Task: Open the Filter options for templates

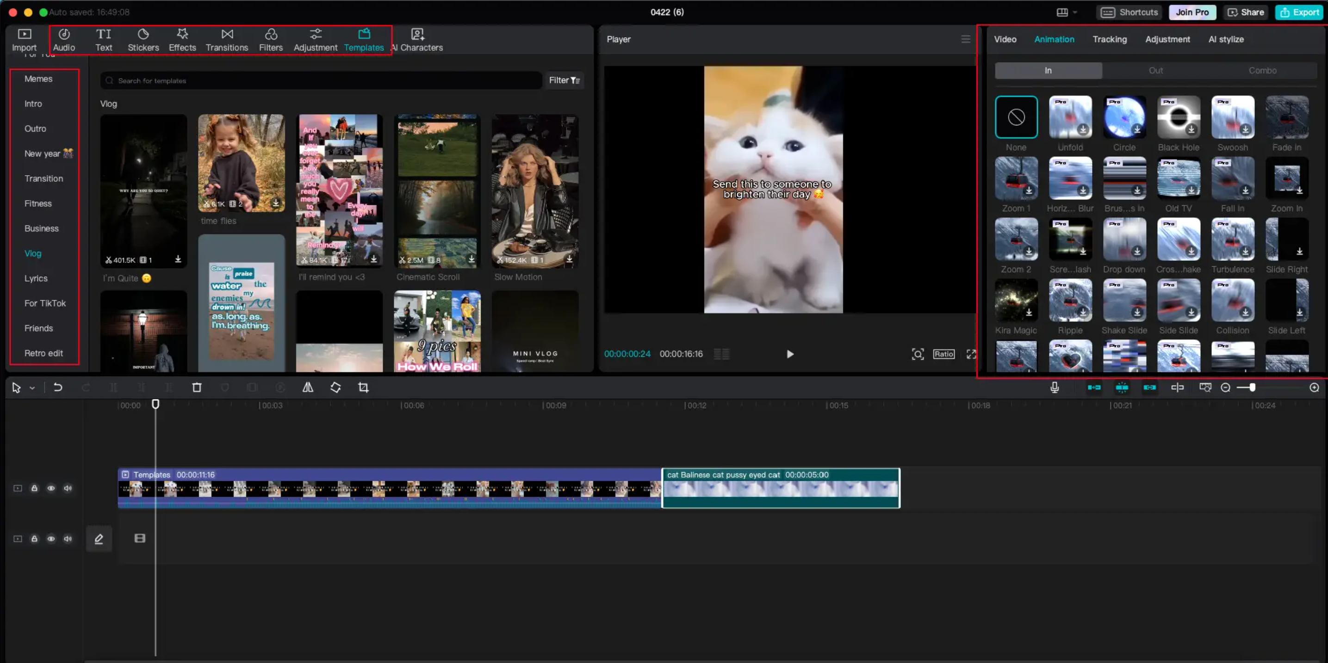Action: click(564, 80)
